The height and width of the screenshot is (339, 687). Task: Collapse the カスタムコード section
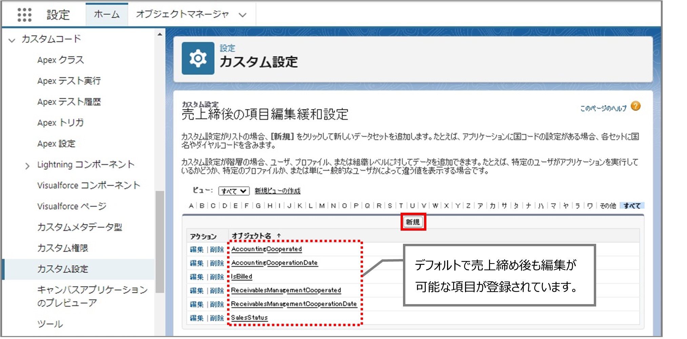(12, 40)
